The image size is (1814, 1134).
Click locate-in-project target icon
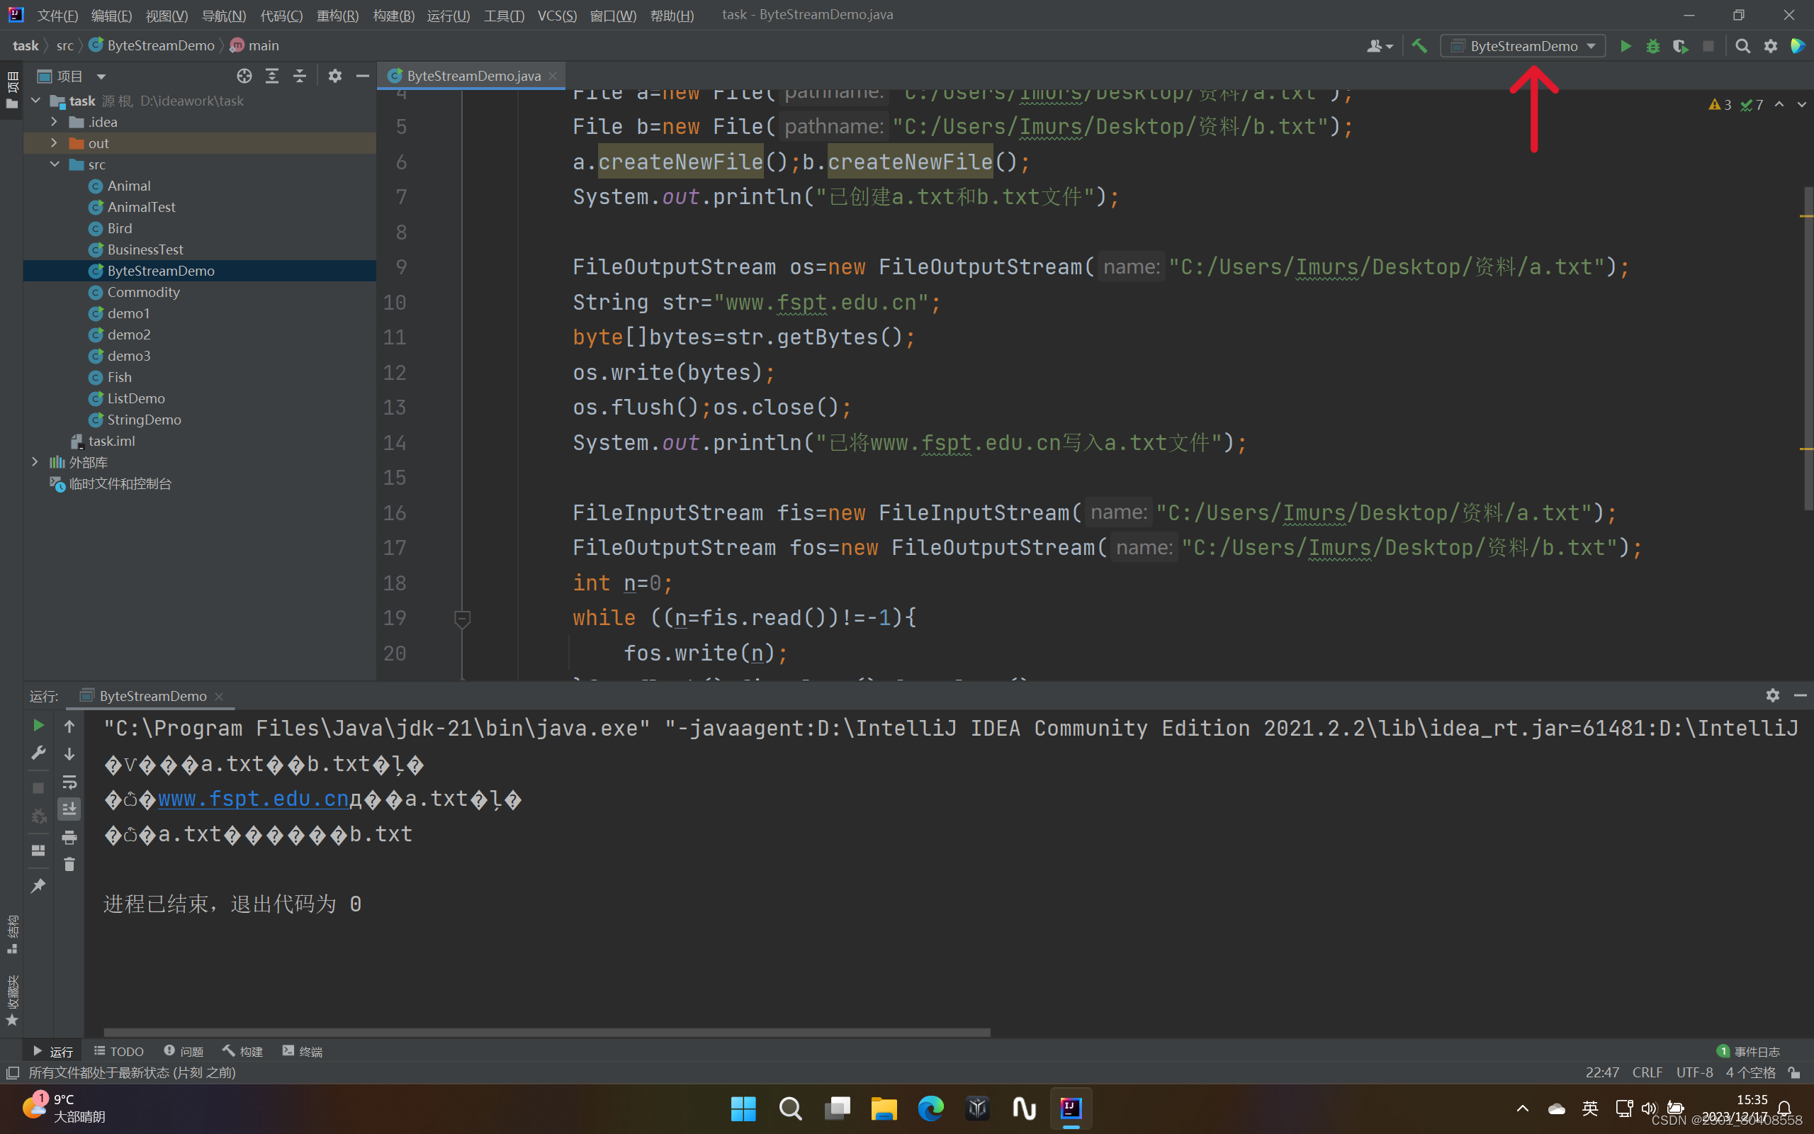[244, 76]
